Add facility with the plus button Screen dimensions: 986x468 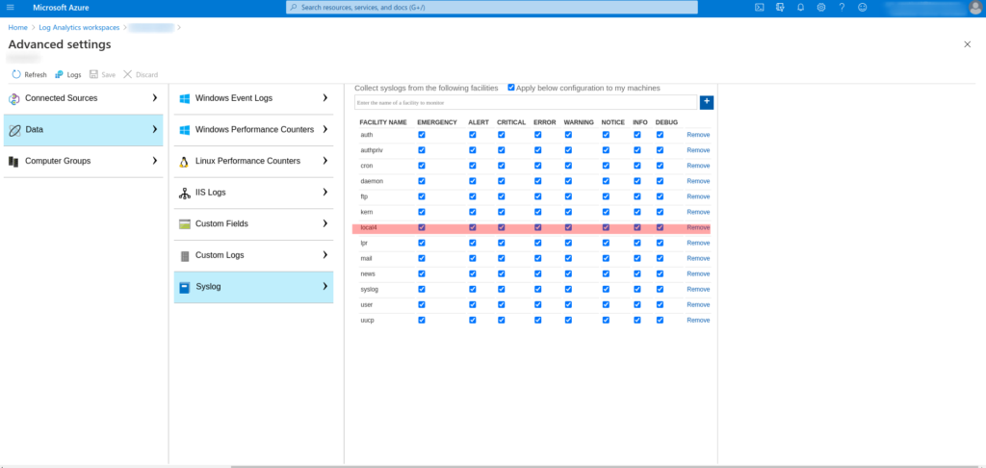(706, 102)
